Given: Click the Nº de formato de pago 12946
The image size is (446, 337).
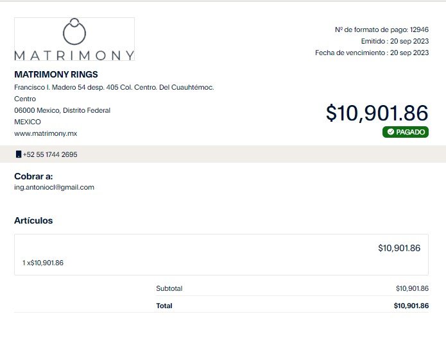Looking at the screenshot, I should [x=382, y=29].
